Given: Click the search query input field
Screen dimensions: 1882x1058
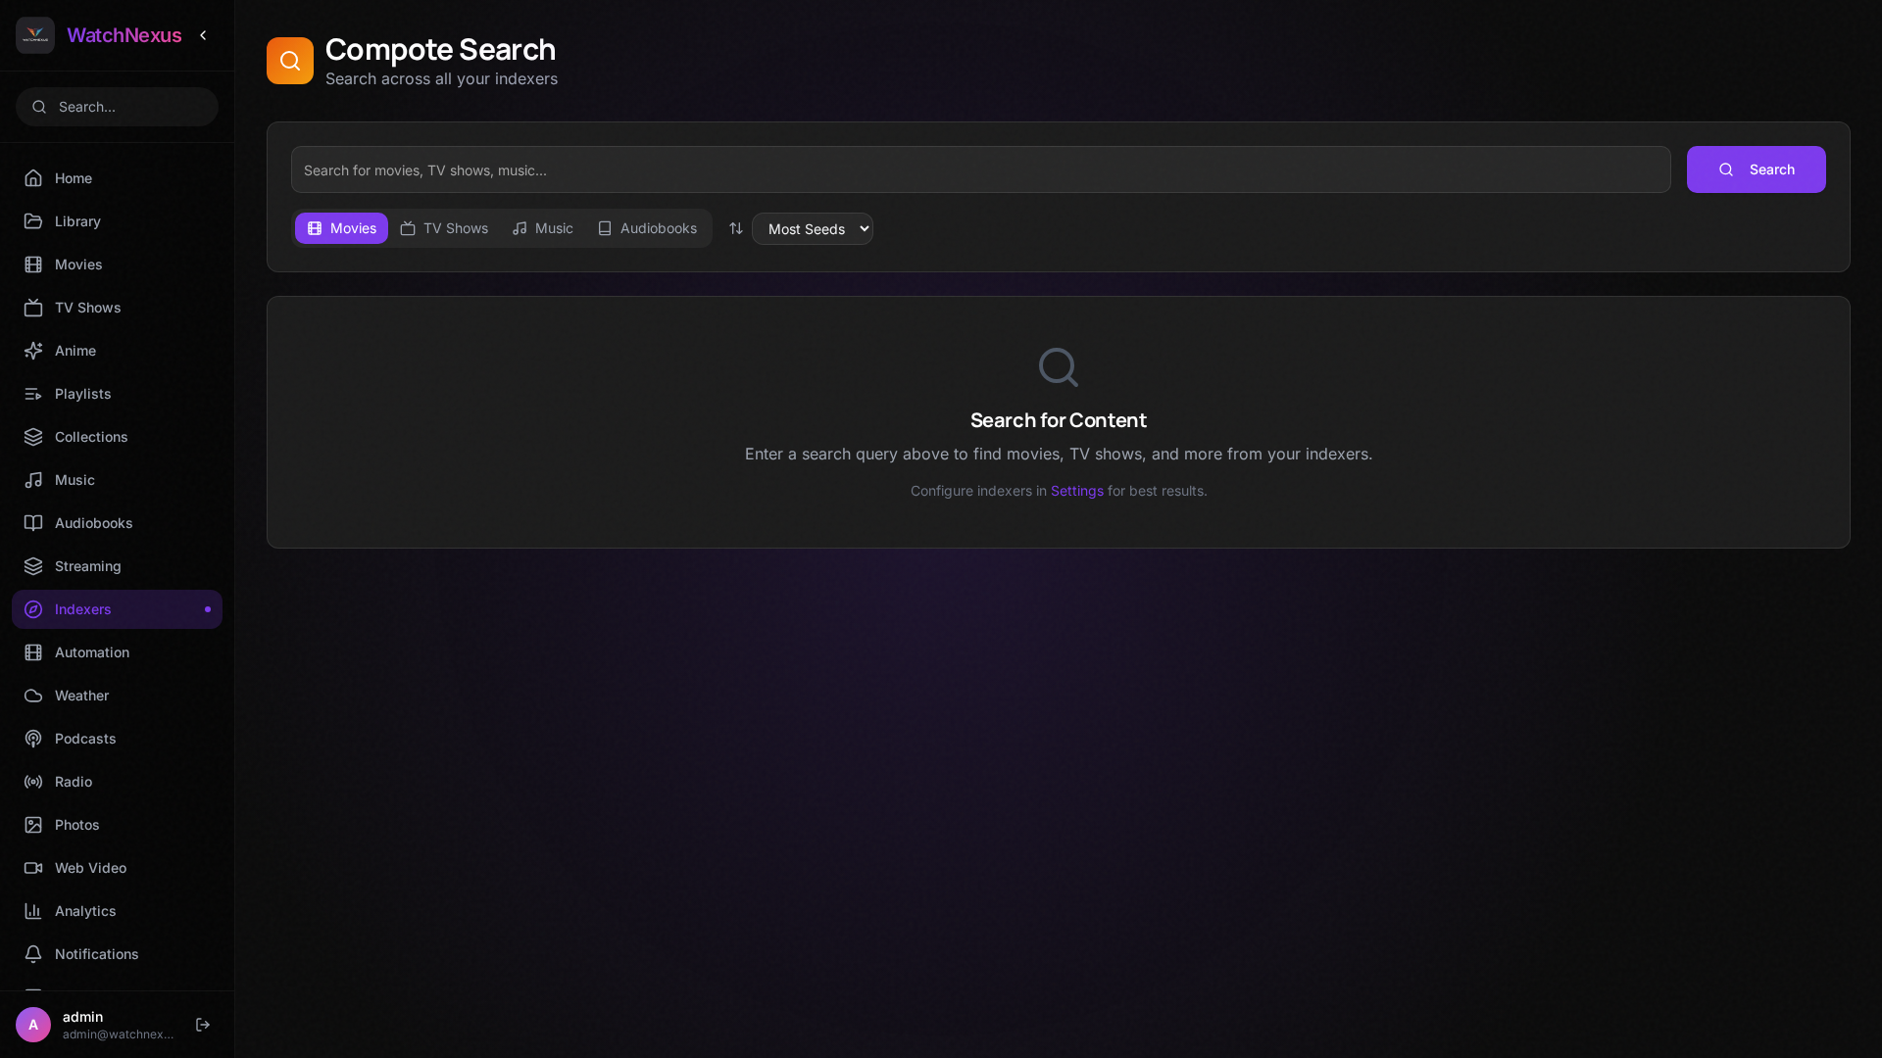Looking at the screenshot, I should [980, 169].
